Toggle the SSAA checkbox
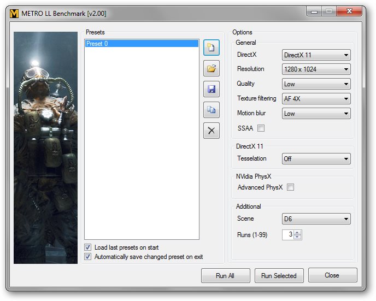Screen dimensions: 376x301 [261, 128]
